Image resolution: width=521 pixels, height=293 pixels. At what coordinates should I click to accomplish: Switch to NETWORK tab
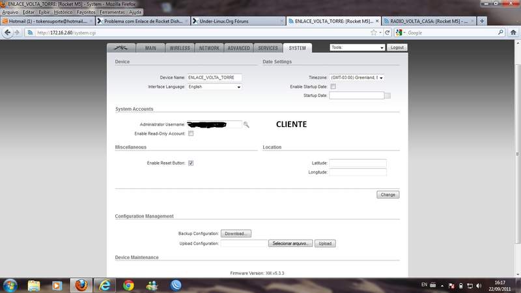coord(209,48)
